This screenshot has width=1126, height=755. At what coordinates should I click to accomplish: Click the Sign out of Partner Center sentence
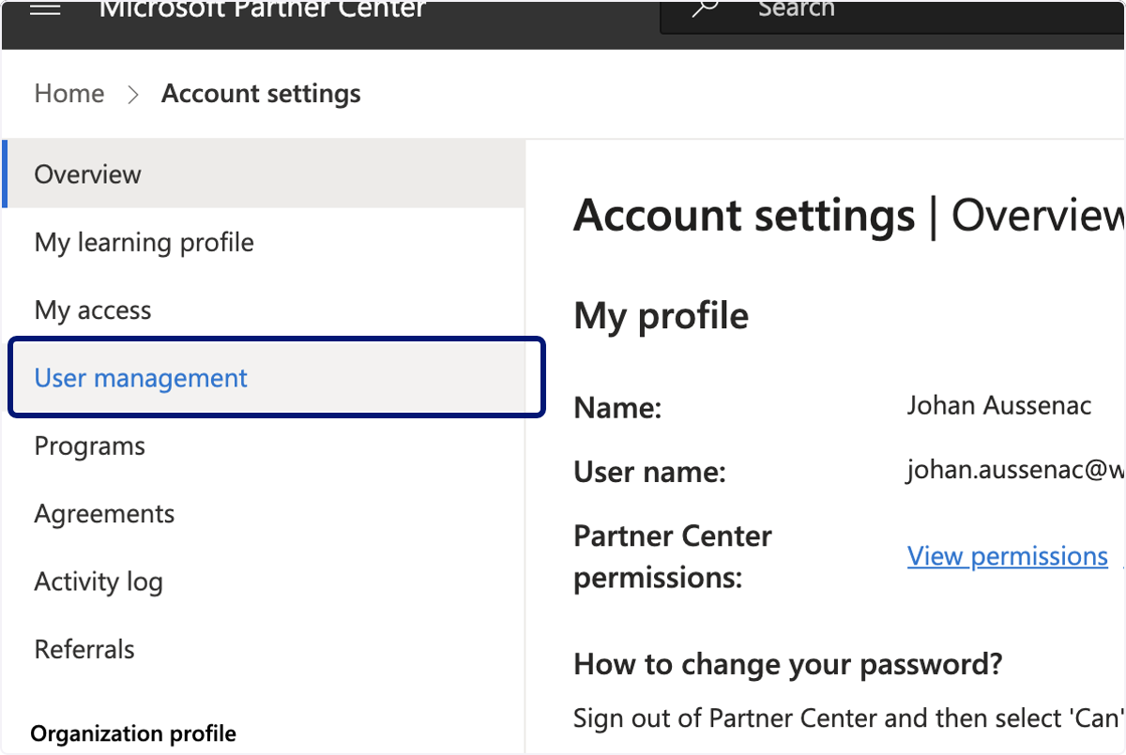tap(849, 719)
